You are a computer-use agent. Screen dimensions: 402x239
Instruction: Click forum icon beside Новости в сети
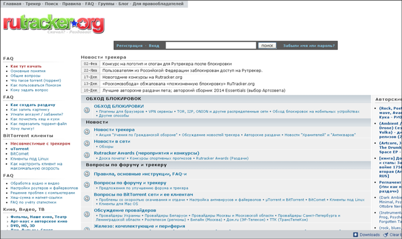[x=87, y=143]
